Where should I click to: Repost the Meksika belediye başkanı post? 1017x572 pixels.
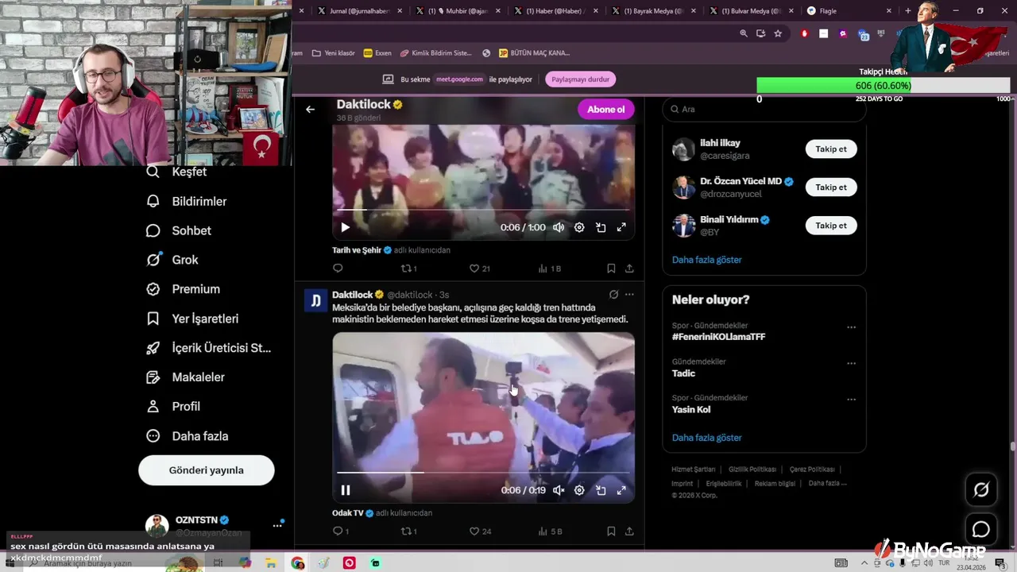point(408,531)
